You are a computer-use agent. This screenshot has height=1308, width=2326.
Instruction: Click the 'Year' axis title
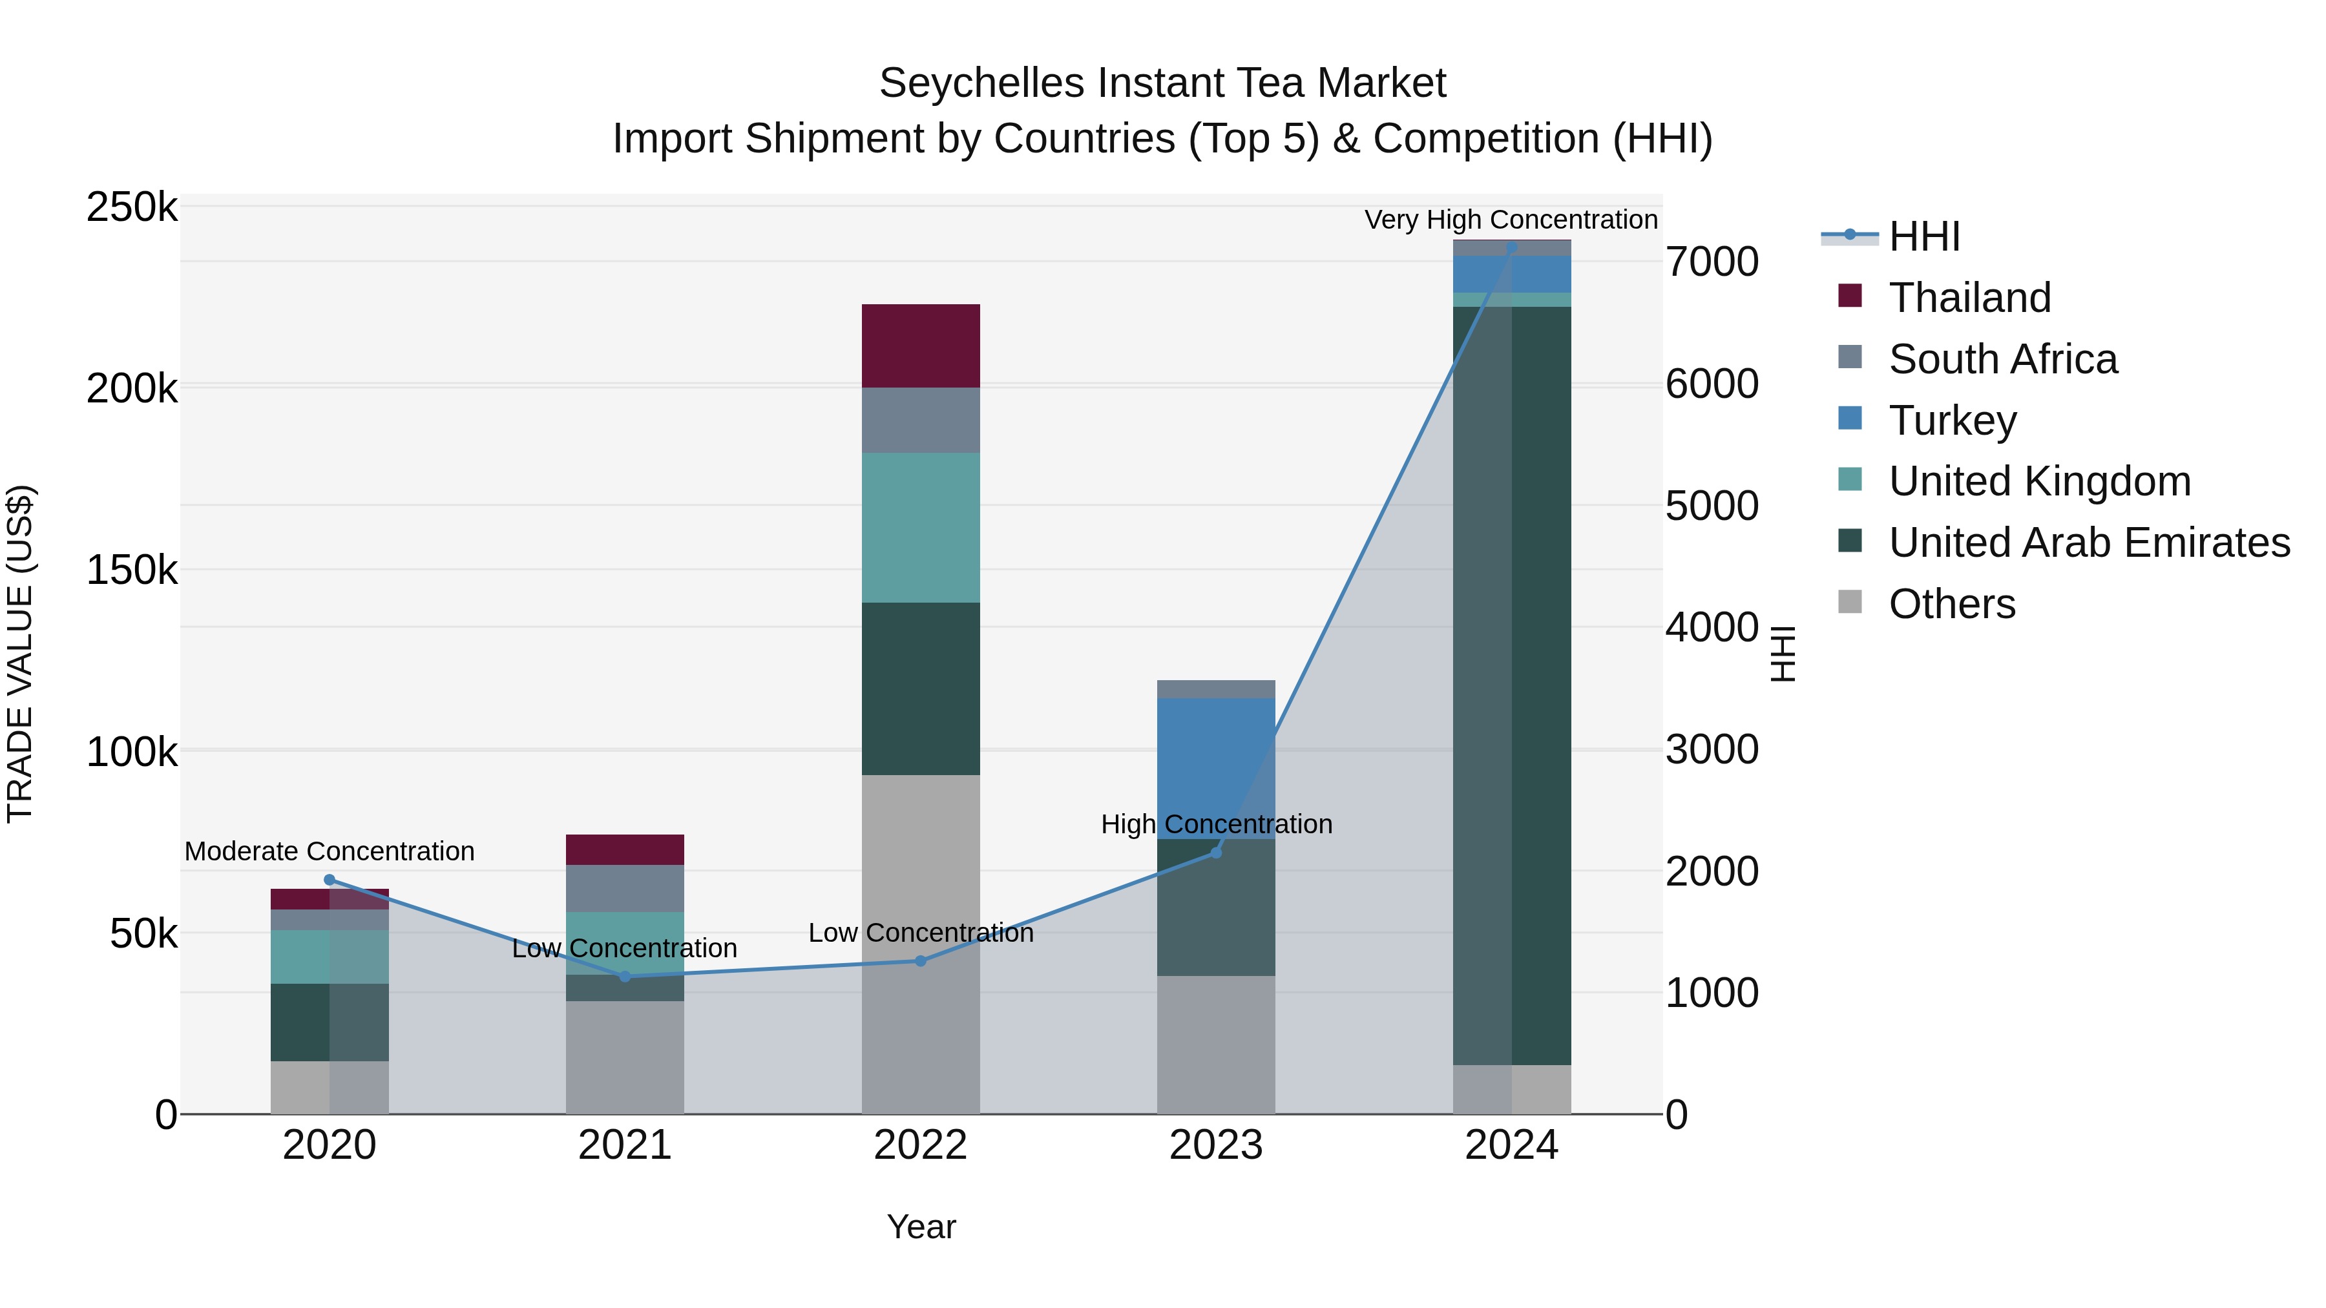921,1228
